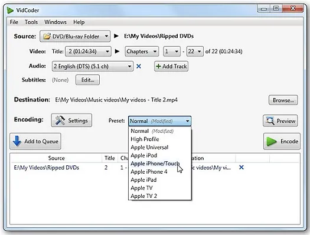Screen dimensions: 310x235
Task: Open encoding Settings
Action: click(71, 120)
